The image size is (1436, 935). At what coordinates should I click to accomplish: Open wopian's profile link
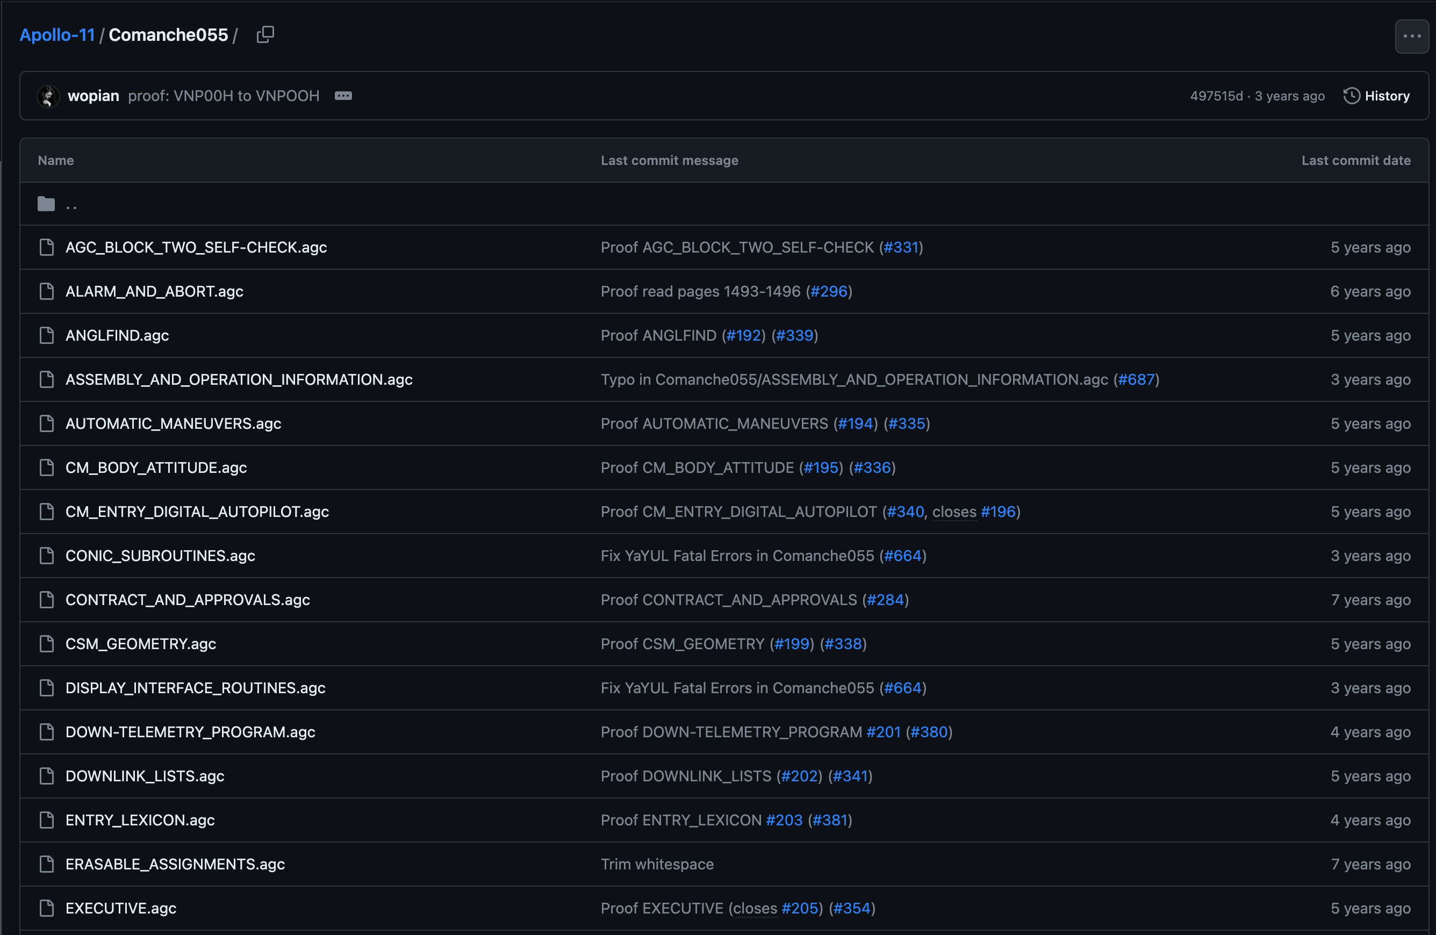click(x=94, y=96)
